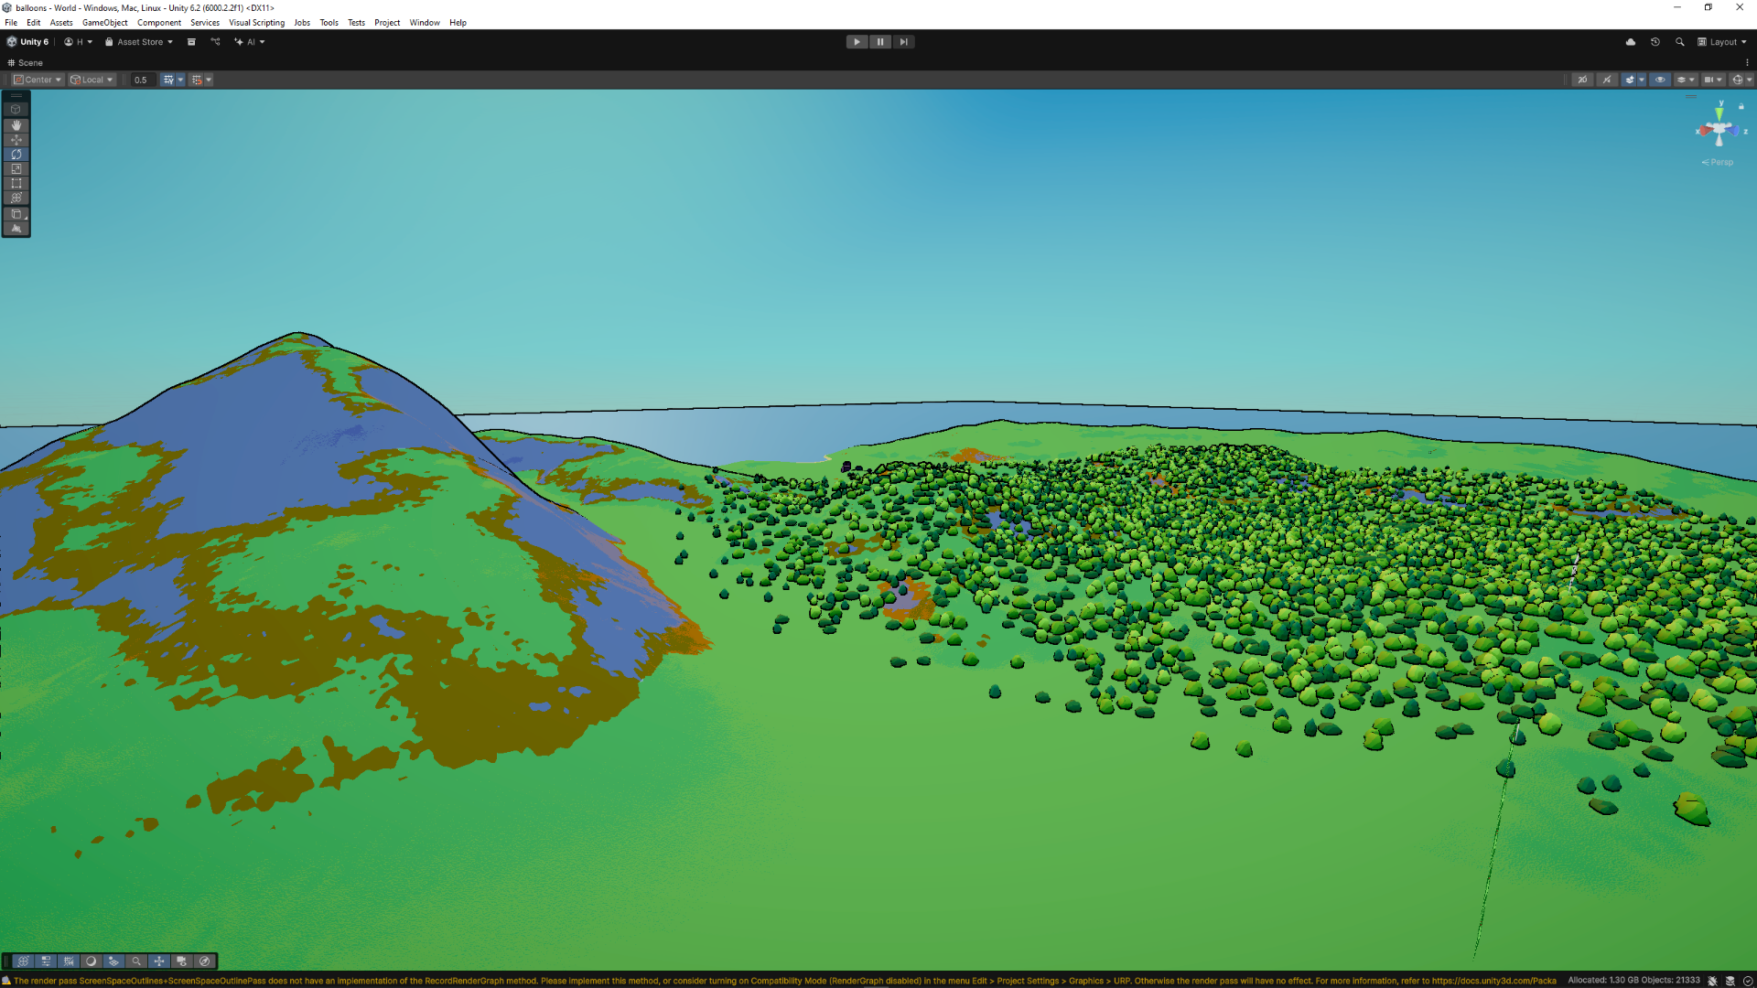Screen dimensions: 1757x988
Task: Open the Scene view three-dot options menu
Action: click(1747, 63)
